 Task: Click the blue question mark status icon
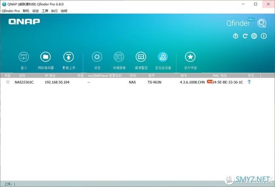[249, 82]
